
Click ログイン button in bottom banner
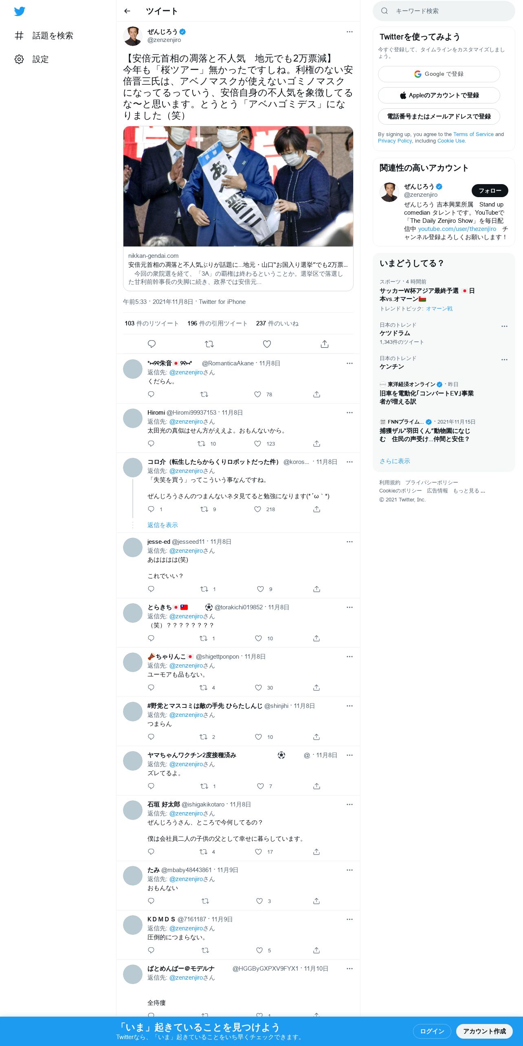[x=432, y=1031]
